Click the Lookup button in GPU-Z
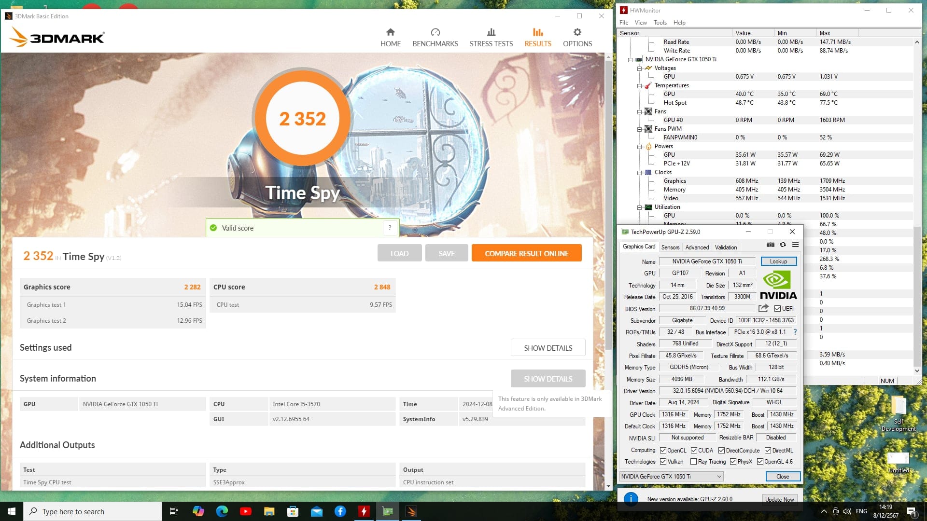 point(778,261)
